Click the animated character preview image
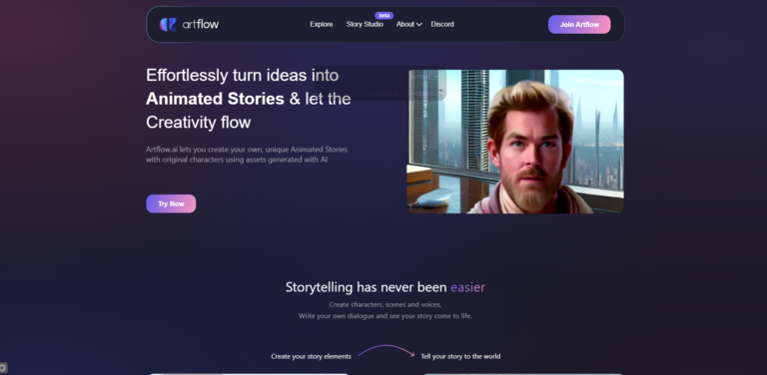The image size is (767, 375). (x=515, y=142)
